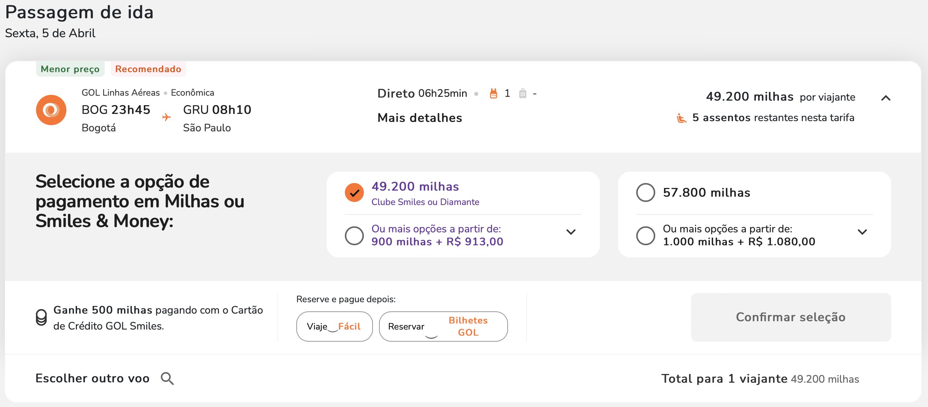Click 'Ganhe 500 milhas' credit card promo text
Screen dimensions: 928x407
158,318
